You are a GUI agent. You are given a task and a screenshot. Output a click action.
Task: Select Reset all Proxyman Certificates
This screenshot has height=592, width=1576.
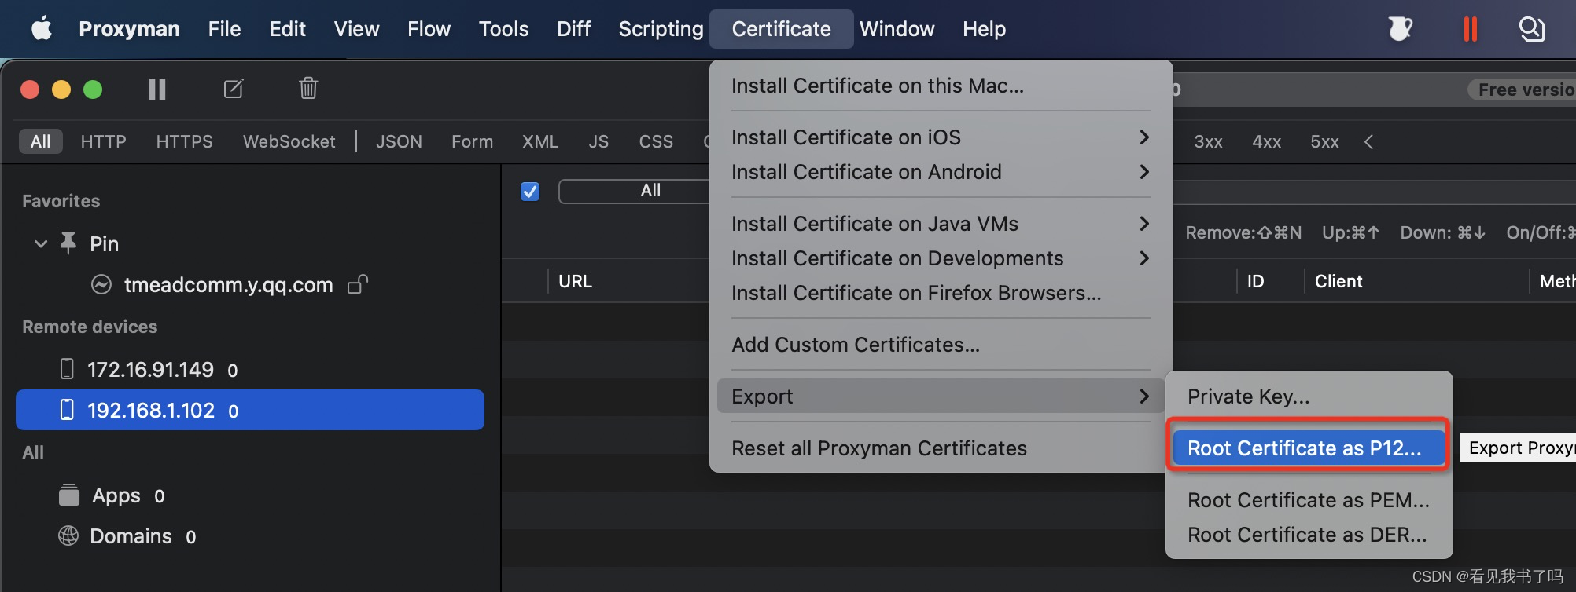878,448
